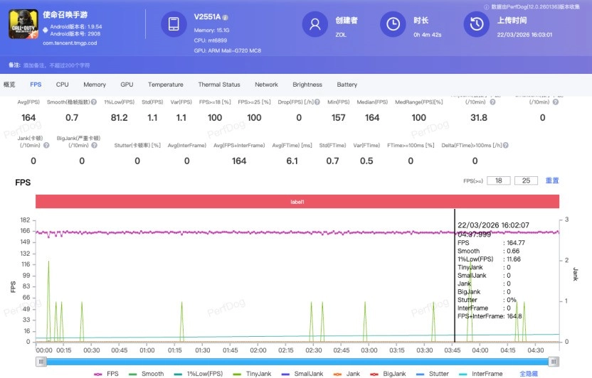Toggle TinyJank series in chart legend
592x378 pixels.
253,373
